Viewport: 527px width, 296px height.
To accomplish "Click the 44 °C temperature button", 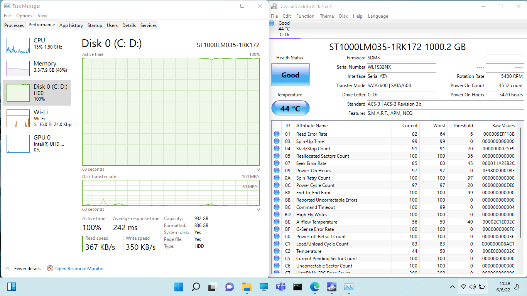I will click(x=291, y=108).
